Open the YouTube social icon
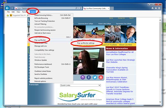166x108 pixels. [101, 77]
